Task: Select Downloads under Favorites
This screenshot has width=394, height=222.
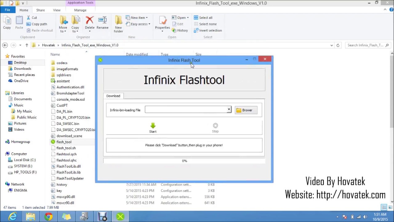Action: (x=22, y=69)
